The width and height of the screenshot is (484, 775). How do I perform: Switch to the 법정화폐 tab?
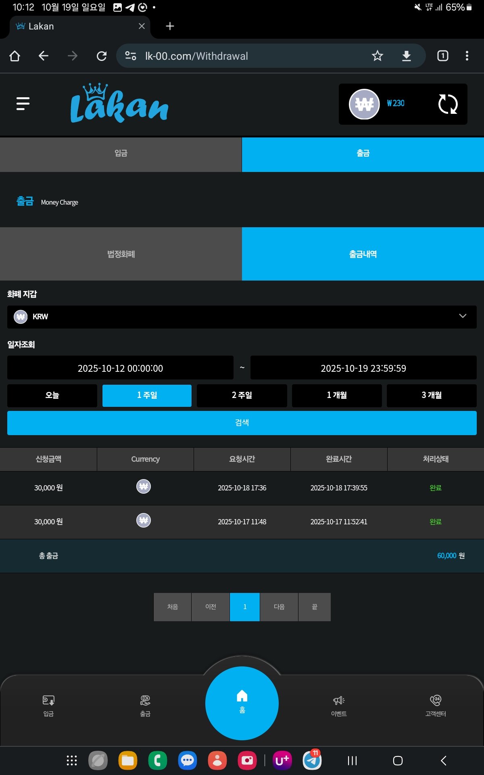121,254
